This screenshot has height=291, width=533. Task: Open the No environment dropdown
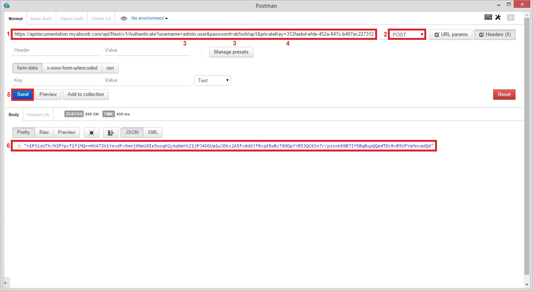(149, 18)
